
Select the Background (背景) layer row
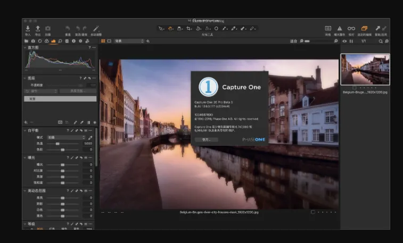coord(60,98)
